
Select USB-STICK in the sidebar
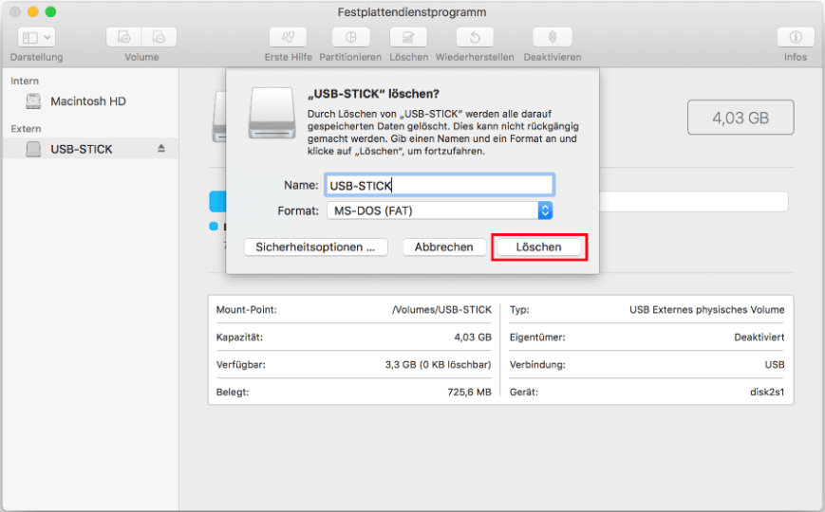tap(89, 149)
